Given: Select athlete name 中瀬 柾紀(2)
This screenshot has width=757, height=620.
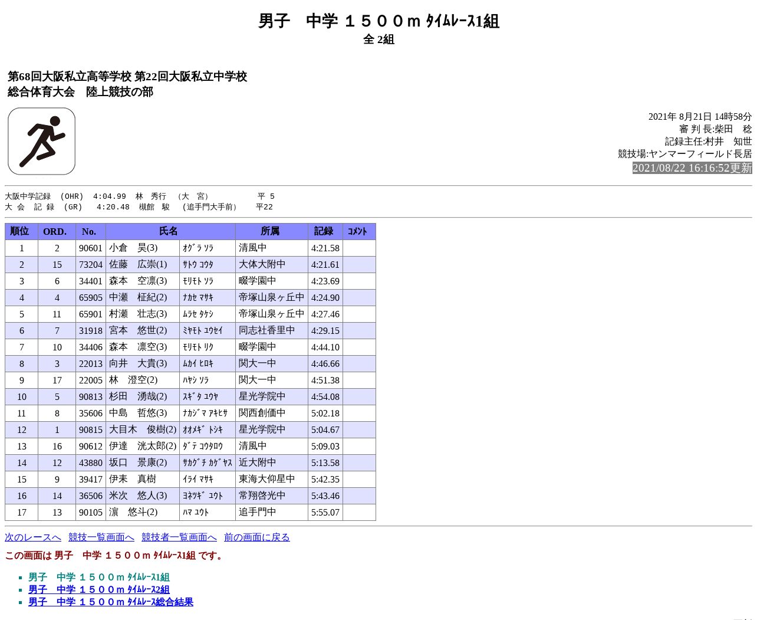Looking at the screenshot, I should pyautogui.click(x=138, y=298).
